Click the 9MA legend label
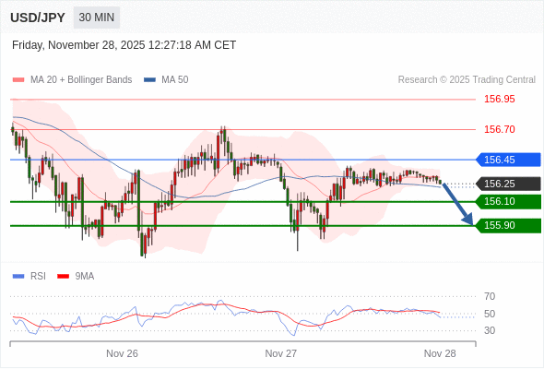Image resolution: width=544 pixels, height=369 pixels. pos(85,277)
